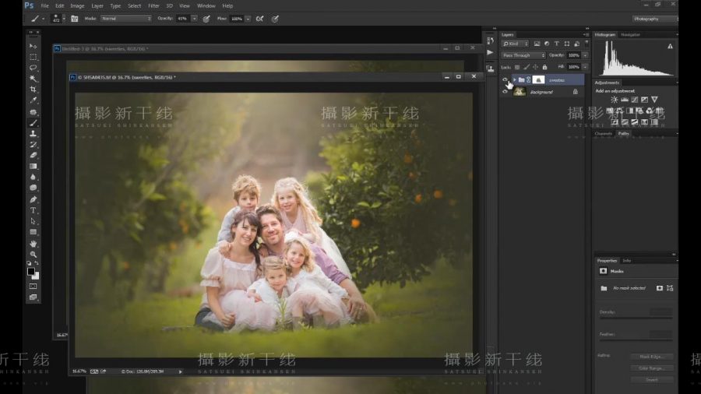The height and width of the screenshot is (394, 701).
Task: Open layer Opacity dropdown arrow
Action: 585,55
